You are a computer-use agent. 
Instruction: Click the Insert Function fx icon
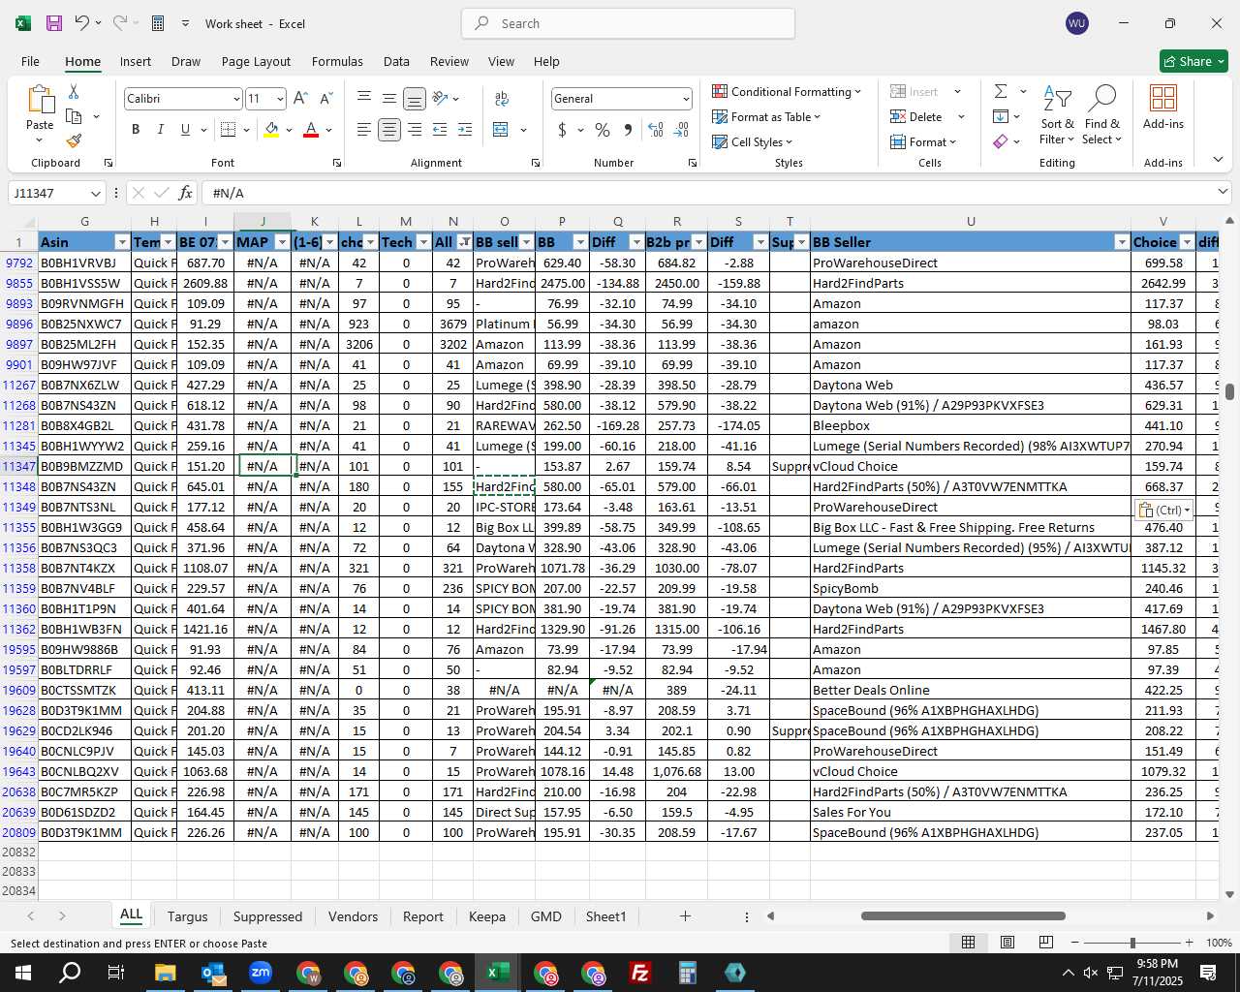[x=186, y=193]
